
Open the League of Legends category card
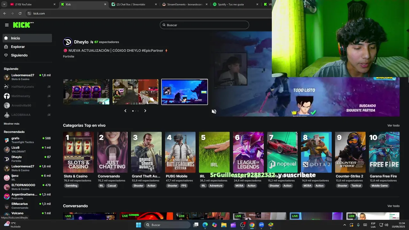pyautogui.click(x=248, y=152)
